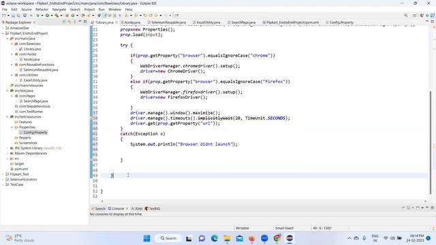Open the Window menu
This screenshot has height=245, width=436.
coord(114,9)
